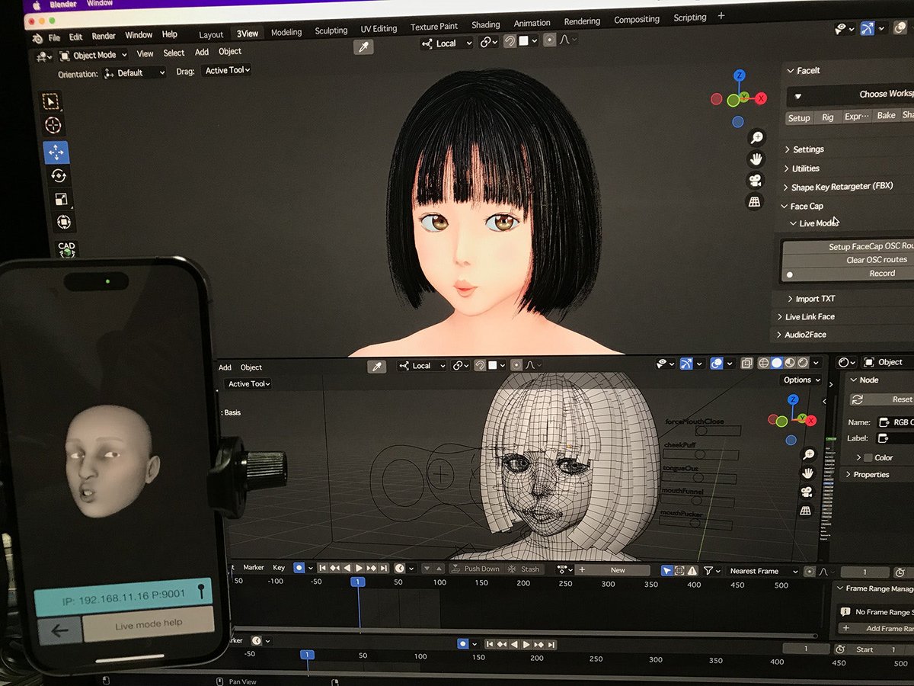Select the Scale tool
Screen dimensions: 914x686
click(61, 200)
